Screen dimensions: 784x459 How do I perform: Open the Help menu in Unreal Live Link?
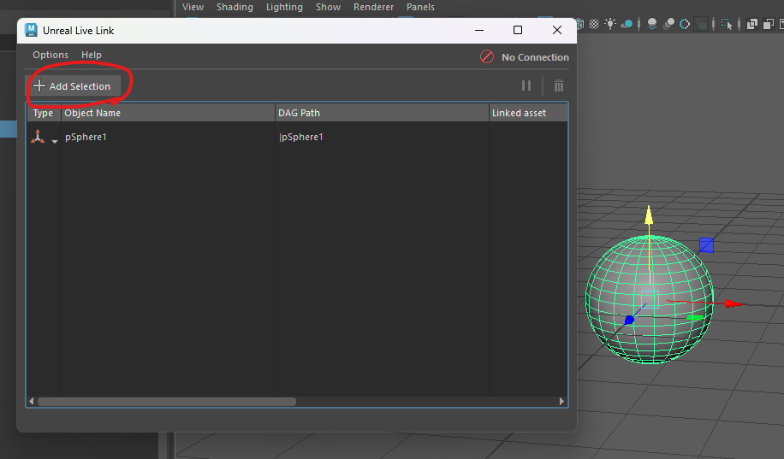tap(92, 55)
